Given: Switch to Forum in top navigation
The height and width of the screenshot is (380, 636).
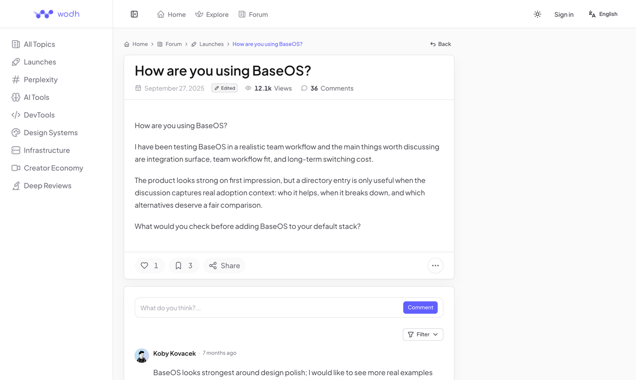Looking at the screenshot, I should (254, 15).
